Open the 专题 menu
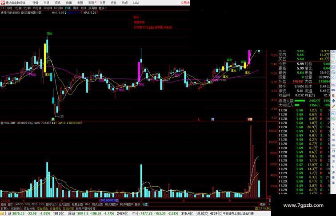 (80, 3)
